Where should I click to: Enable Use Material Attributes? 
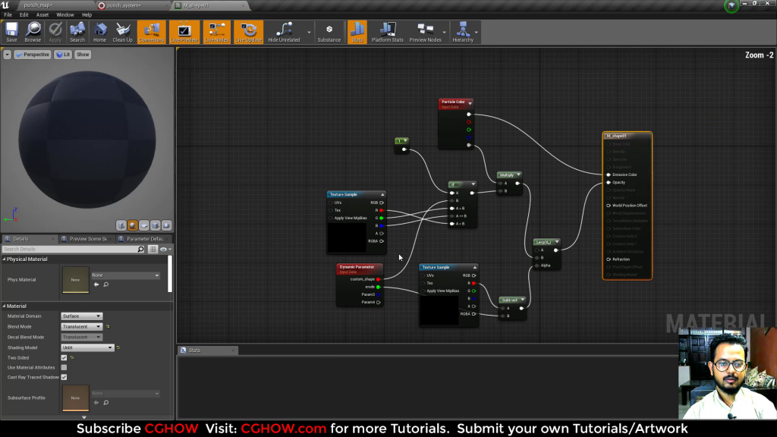click(64, 367)
